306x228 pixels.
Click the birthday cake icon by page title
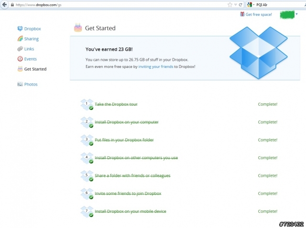pos(78,28)
